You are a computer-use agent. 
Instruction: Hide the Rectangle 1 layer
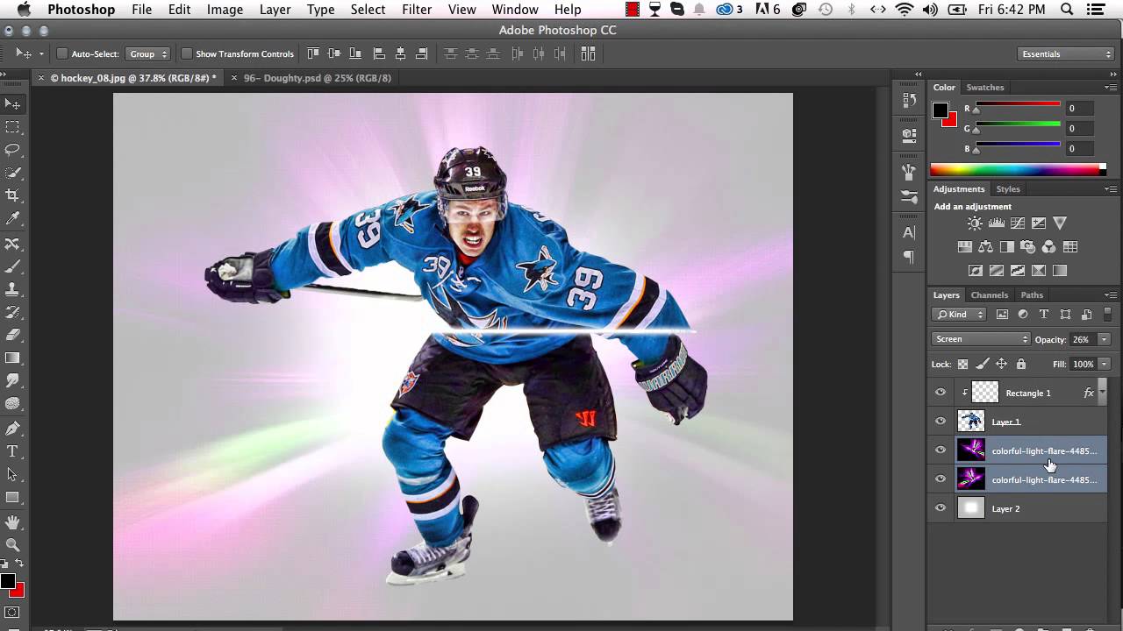(x=941, y=393)
